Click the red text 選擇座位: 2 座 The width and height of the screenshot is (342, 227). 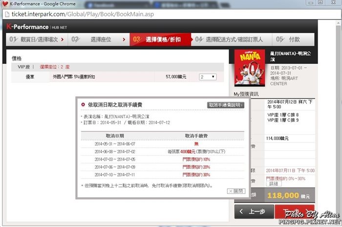pyautogui.click(x=55, y=67)
